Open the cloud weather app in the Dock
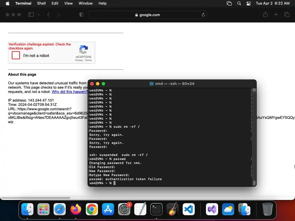This screenshot has width=295, height=221. coord(228,209)
